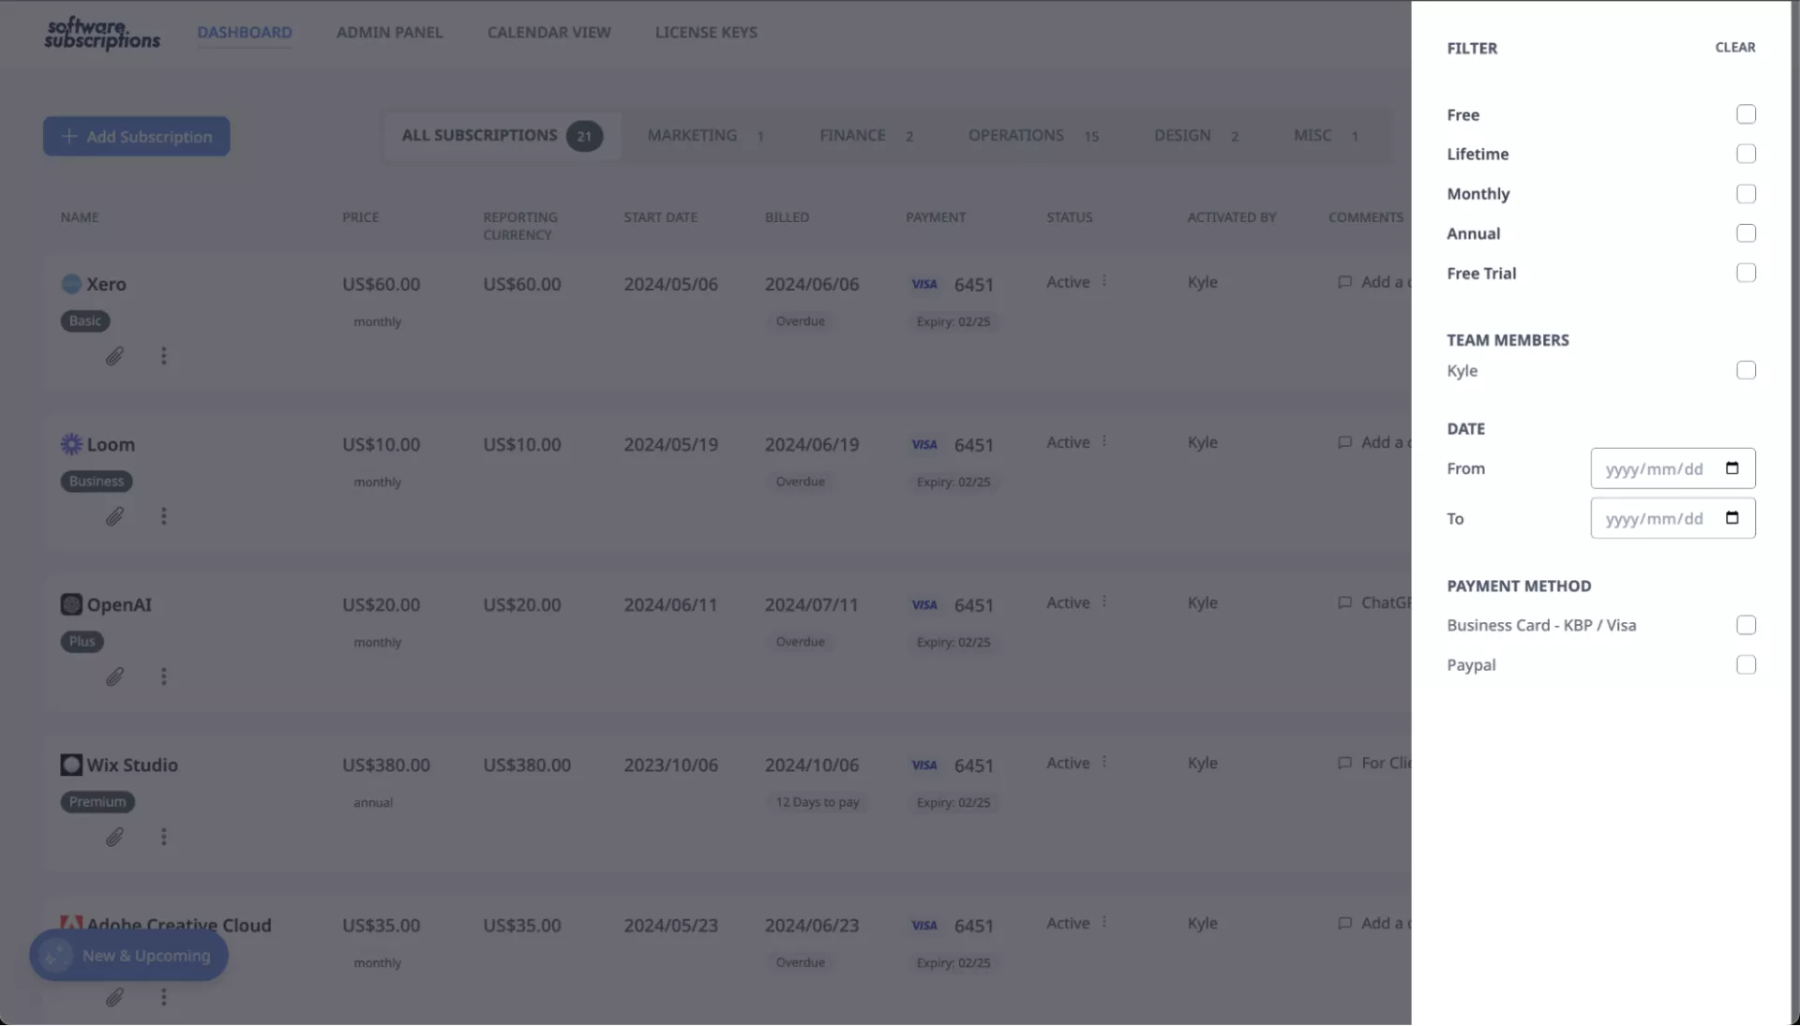
Task: Click the comment icon in OpenAI row
Action: click(1344, 602)
